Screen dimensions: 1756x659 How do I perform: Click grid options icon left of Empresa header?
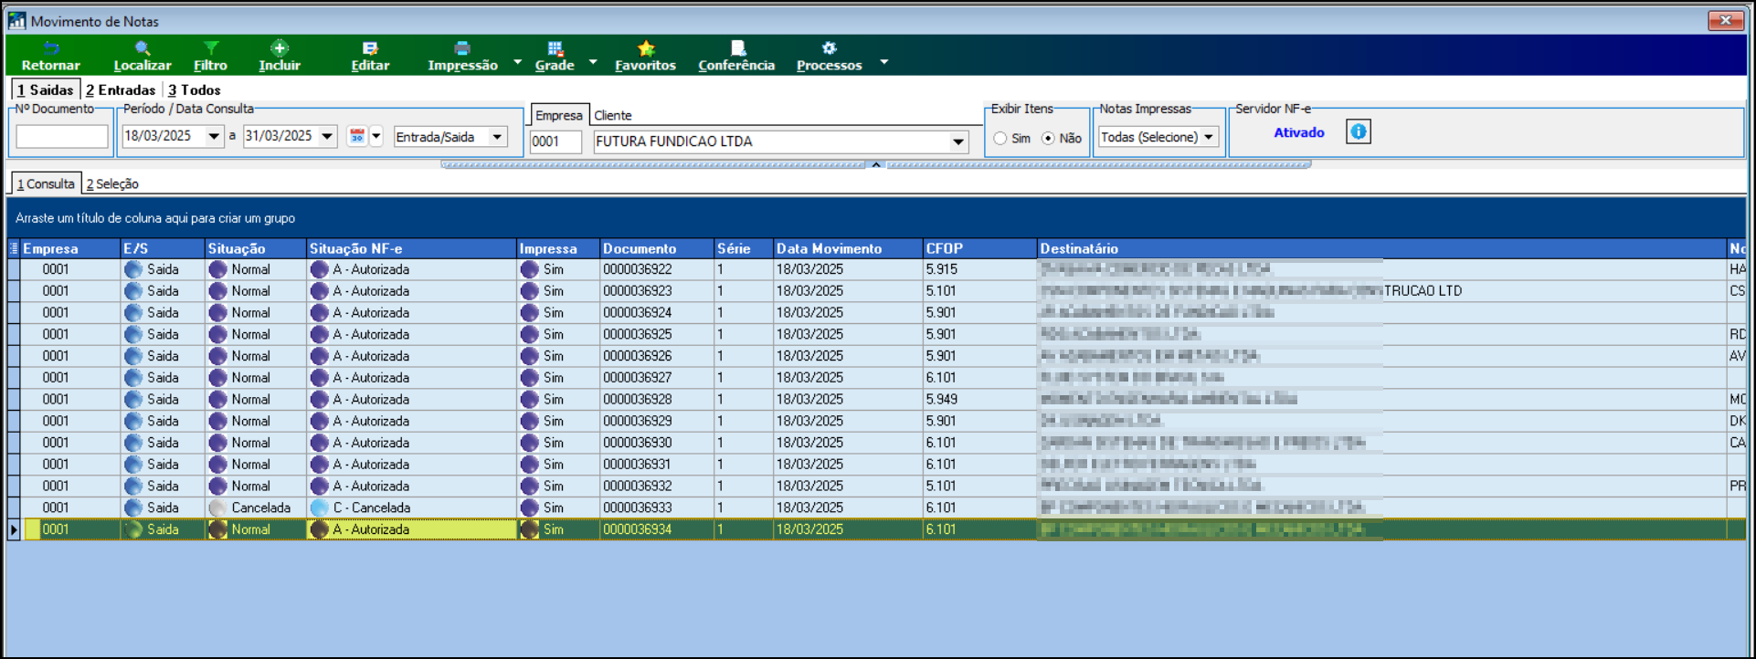(x=14, y=248)
